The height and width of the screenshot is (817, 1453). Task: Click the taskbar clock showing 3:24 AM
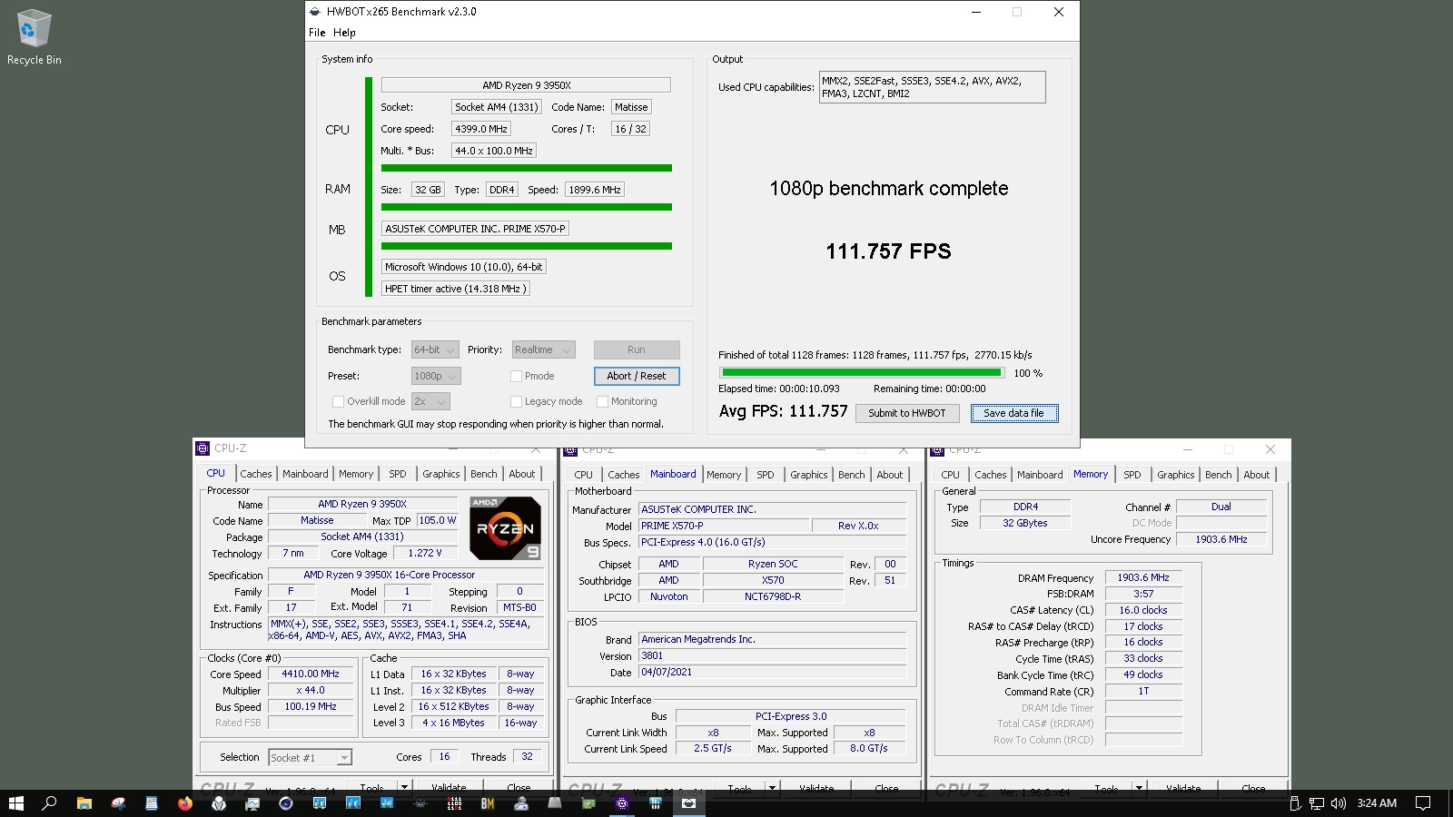coord(1377,803)
